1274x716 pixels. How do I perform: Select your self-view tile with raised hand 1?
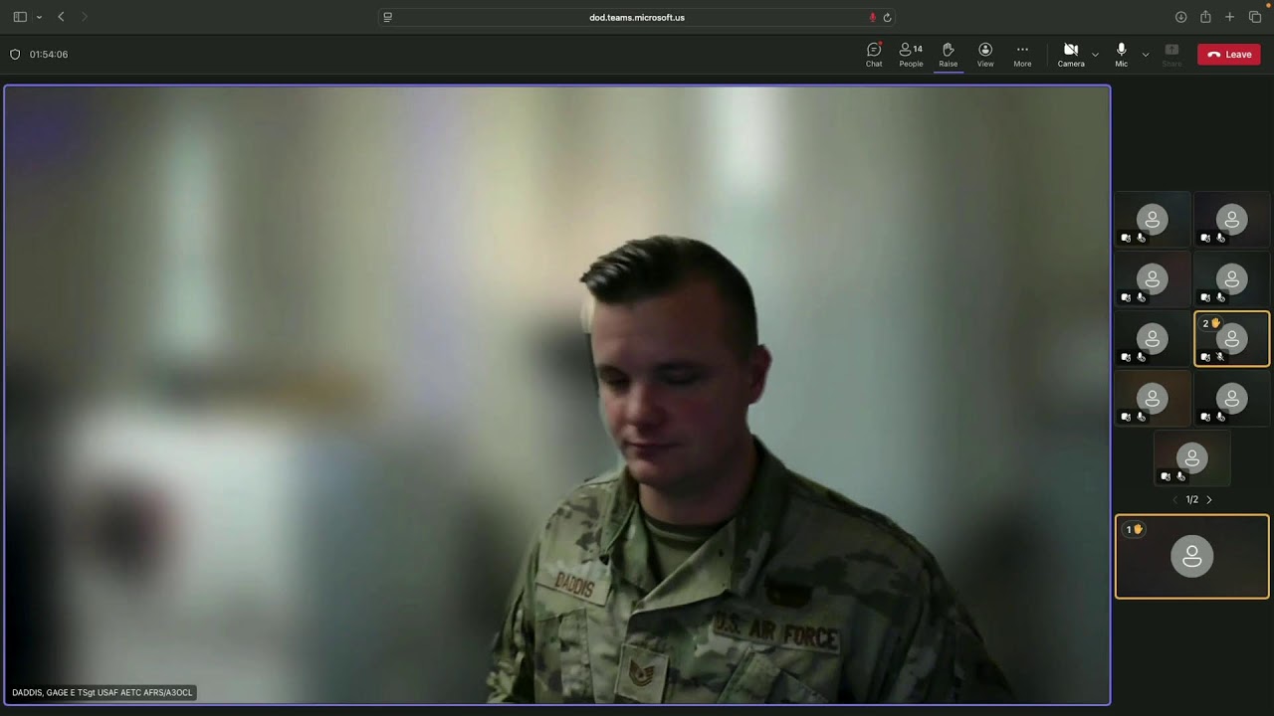point(1192,557)
